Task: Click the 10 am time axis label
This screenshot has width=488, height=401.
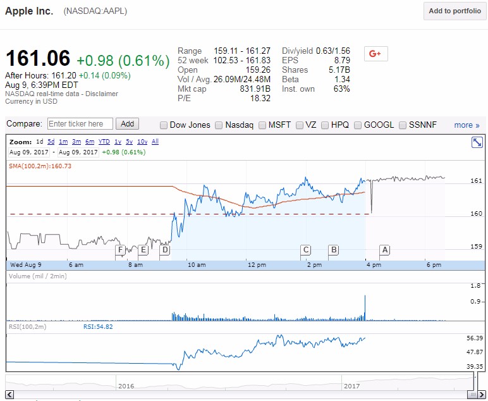Action: pyautogui.click(x=197, y=265)
